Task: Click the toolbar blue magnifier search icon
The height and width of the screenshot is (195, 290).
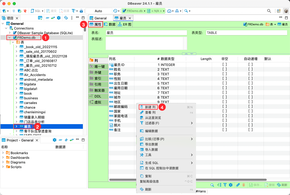Action: pyautogui.click(x=186, y=11)
